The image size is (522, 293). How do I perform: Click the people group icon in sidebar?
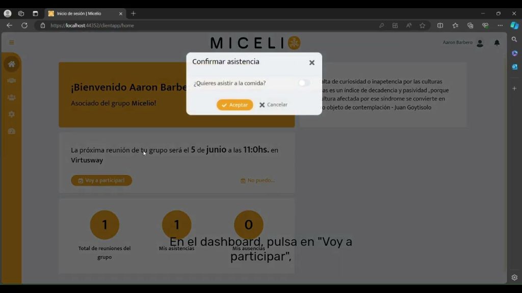coord(11,98)
